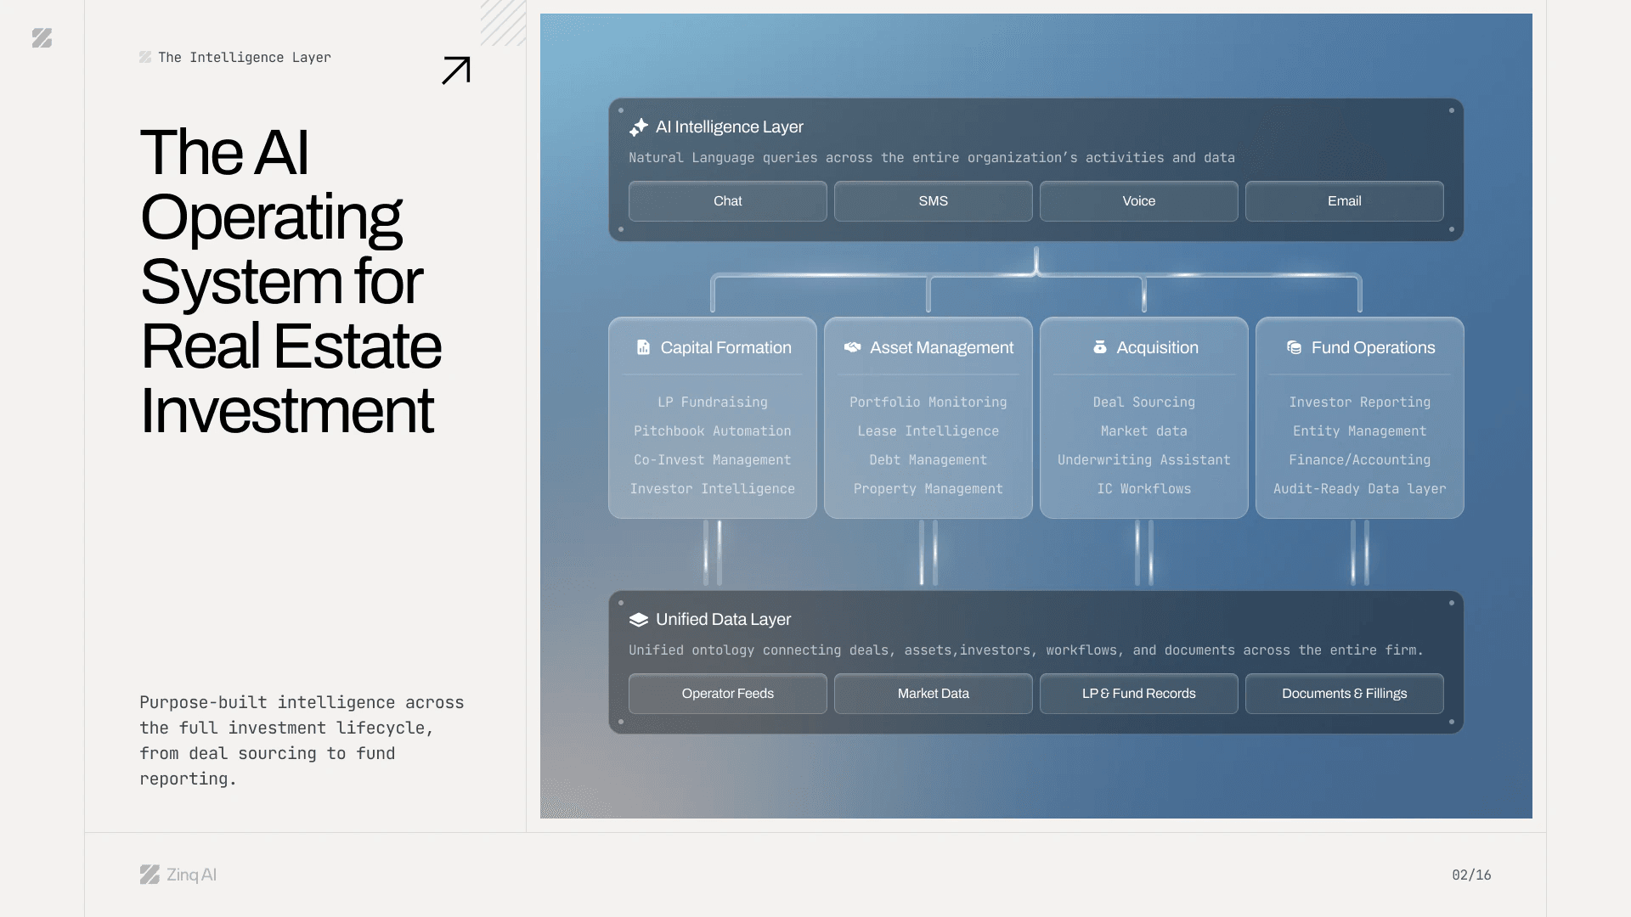1631x917 pixels.
Task: Click the AI Intelligence Layer heading
Action: [729, 127]
